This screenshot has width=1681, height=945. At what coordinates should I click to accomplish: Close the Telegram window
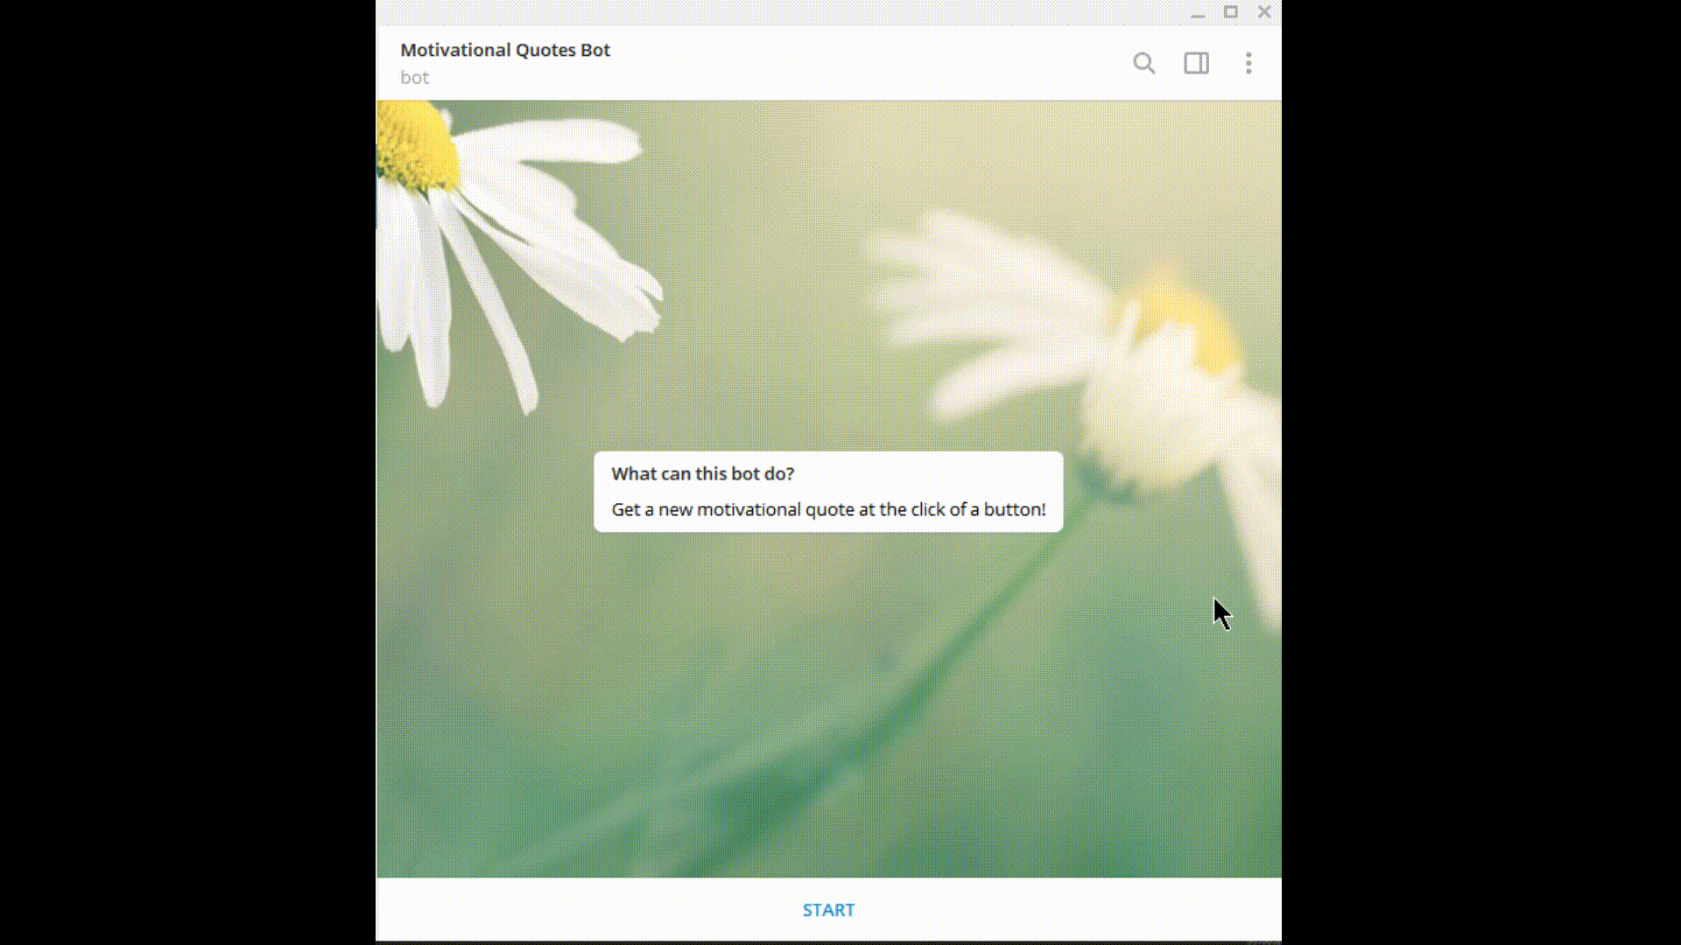tap(1264, 12)
